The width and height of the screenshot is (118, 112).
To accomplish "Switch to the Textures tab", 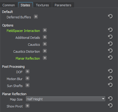I will (42, 5).
